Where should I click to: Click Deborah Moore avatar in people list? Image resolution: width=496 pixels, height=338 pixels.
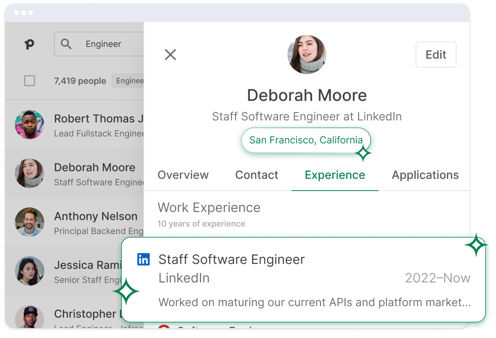[29, 173]
